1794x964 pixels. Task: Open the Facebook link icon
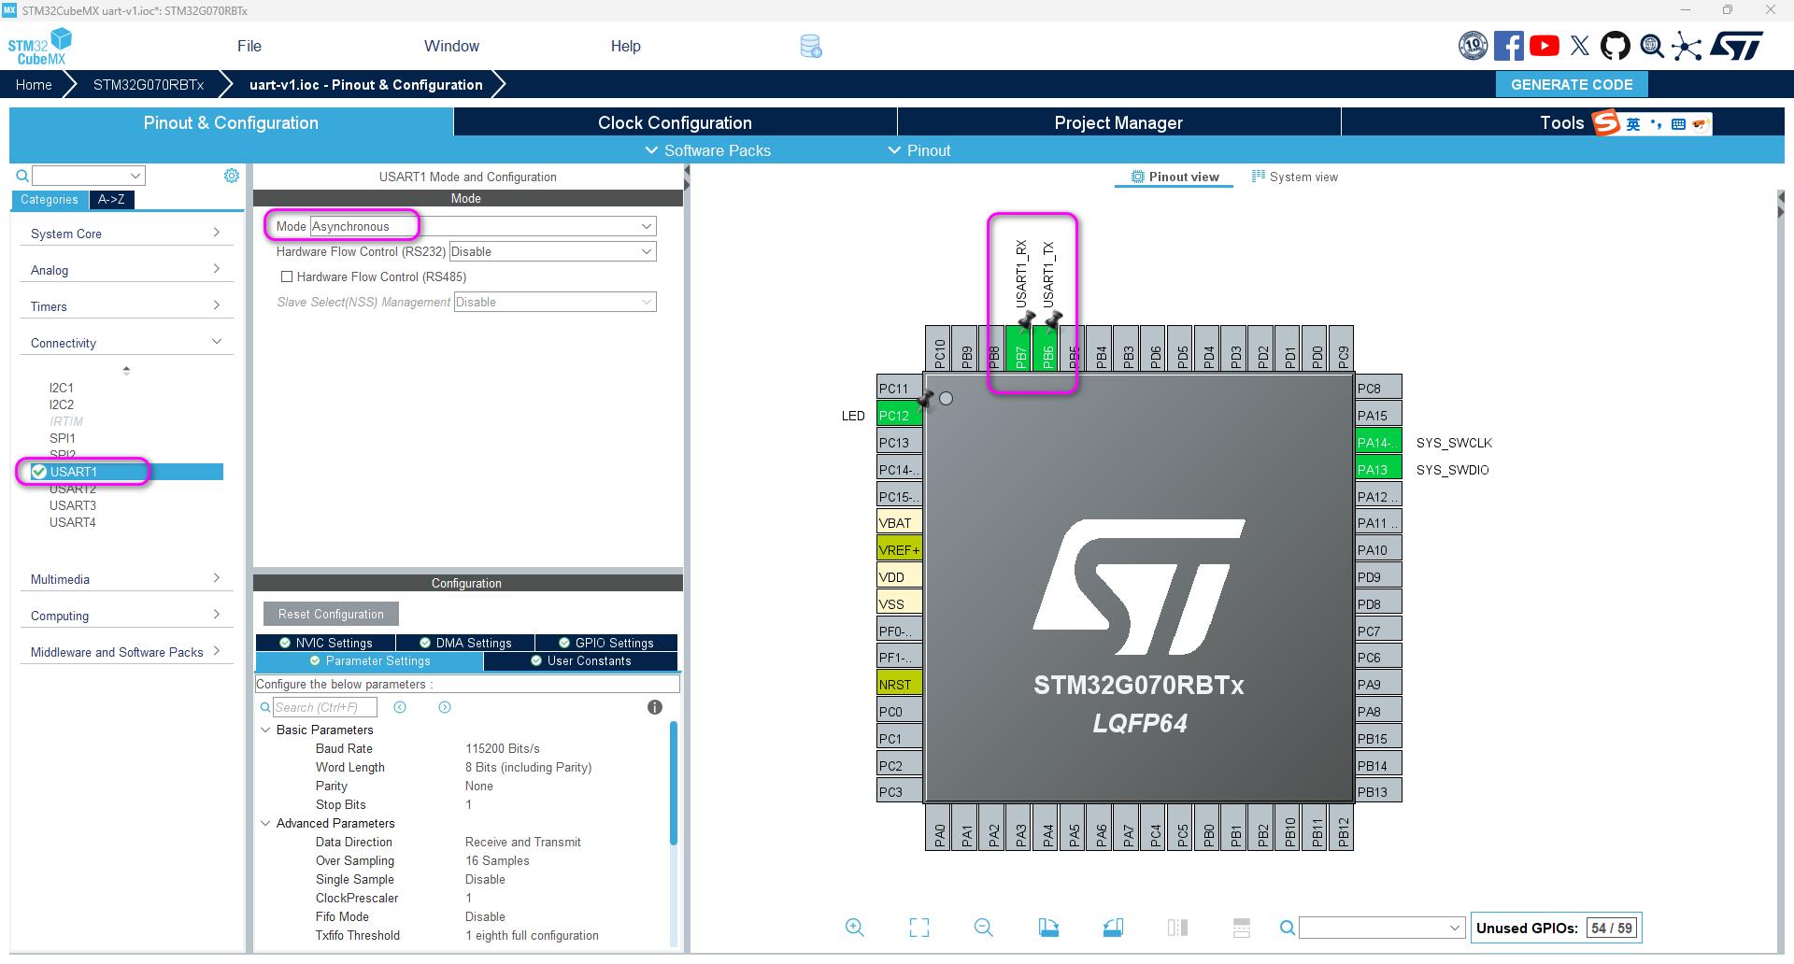[x=1508, y=46]
